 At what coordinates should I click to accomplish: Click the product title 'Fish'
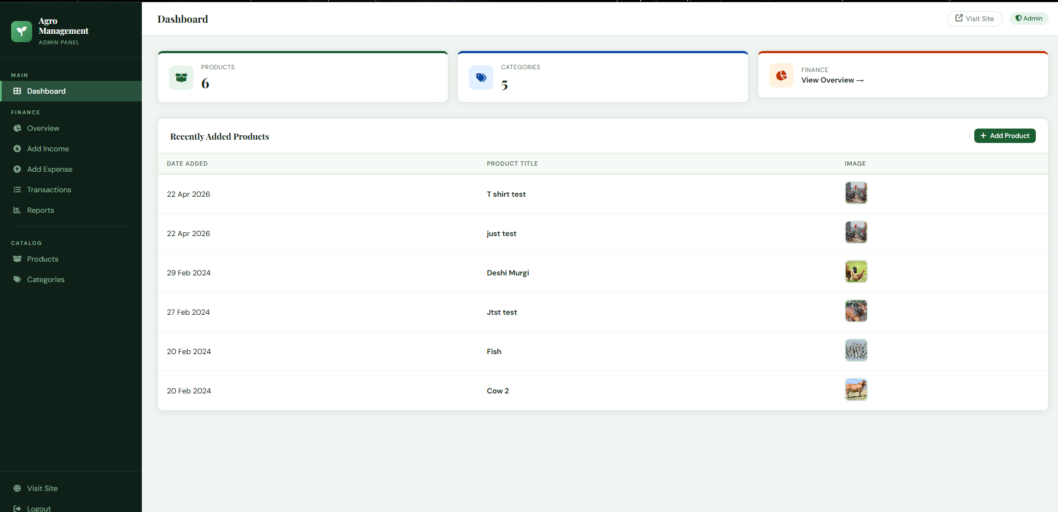[x=494, y=351]
